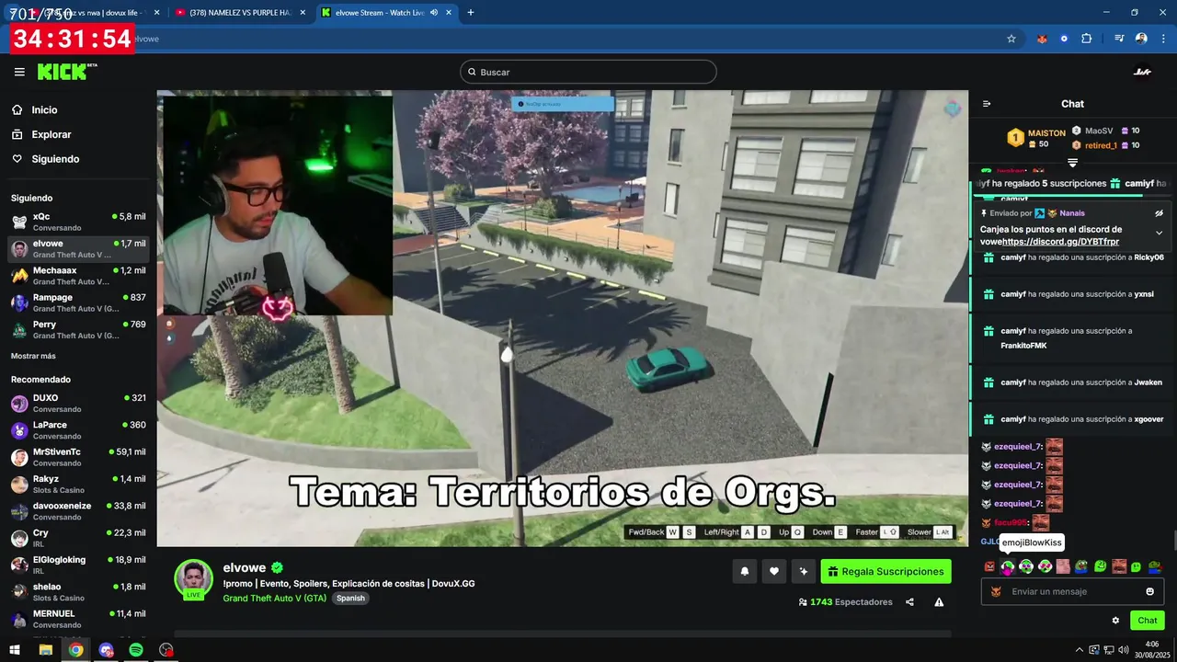Click the Kick logo
The image size is (1177, 662).
pos(66,72)
